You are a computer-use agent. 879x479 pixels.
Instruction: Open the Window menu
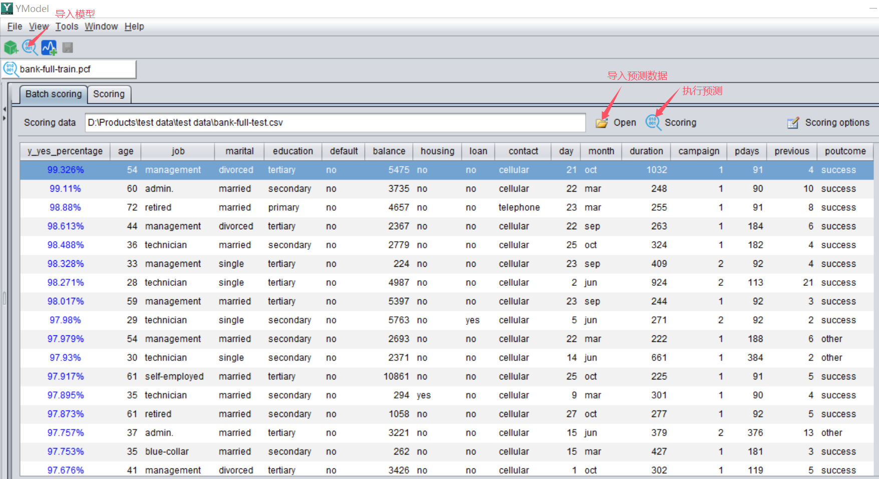pyautogui.click(x=101, y=27)
